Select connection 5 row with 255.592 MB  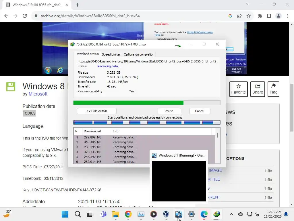tap(112, 157)
